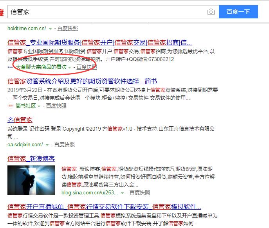Image resolution: width=269 pixels, height=228 pixels.
Task: Click the holdtime.com.cn/ URL link
Action: (27, 29)
